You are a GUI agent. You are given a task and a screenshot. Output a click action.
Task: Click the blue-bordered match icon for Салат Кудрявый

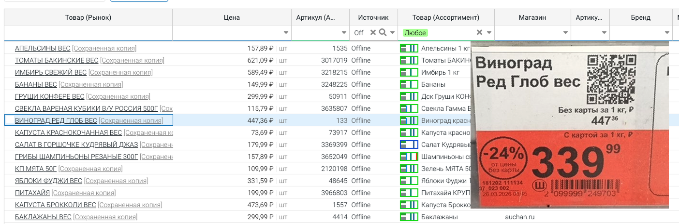click(x=409, y=145)
